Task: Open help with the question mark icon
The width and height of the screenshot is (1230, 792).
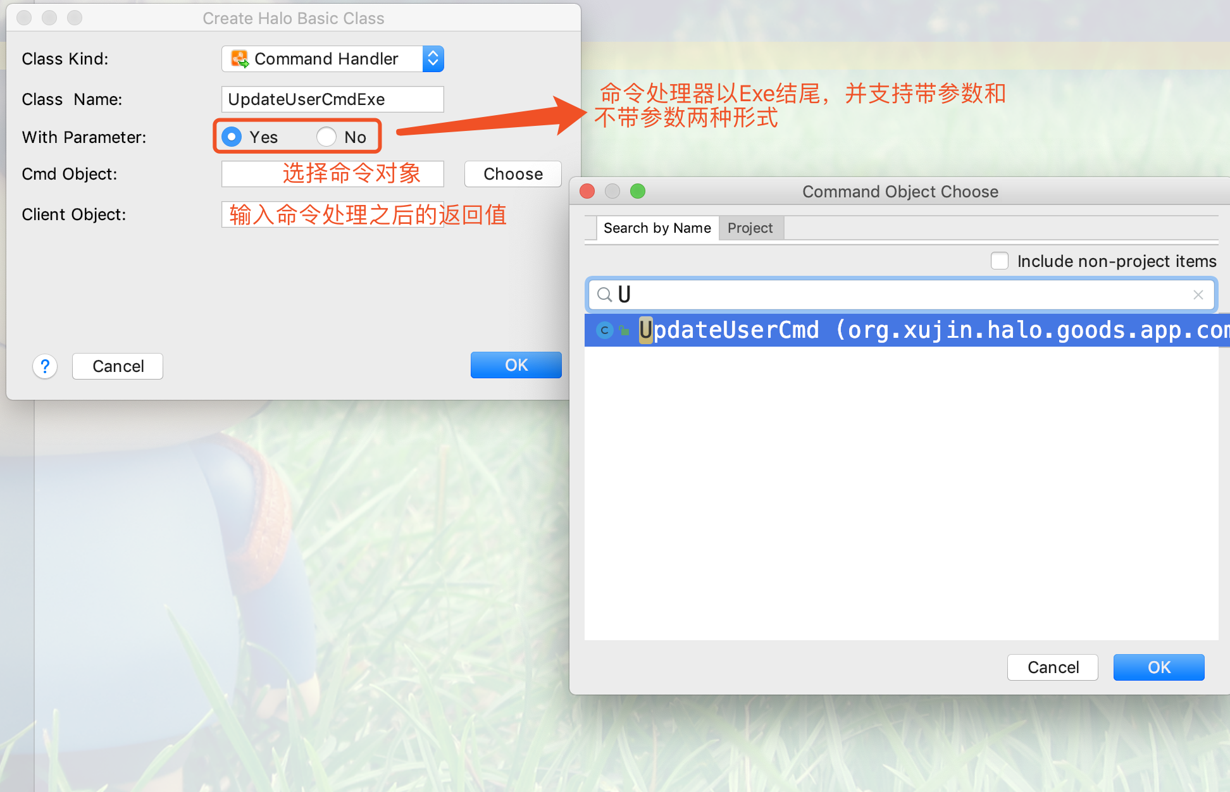Action: [x=45, y=366]
